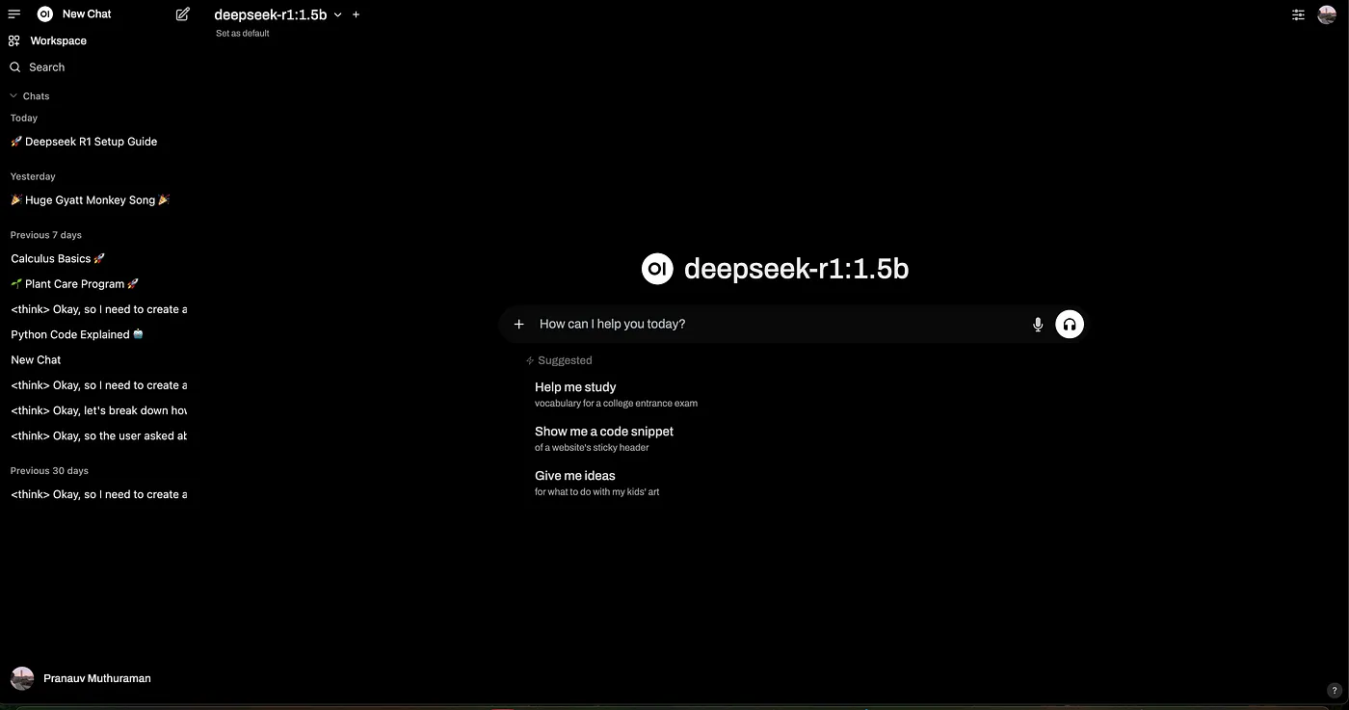1349x710 pixels.
Task: Select the Give me ideas suggestion
Action: [x=597, y=483]
